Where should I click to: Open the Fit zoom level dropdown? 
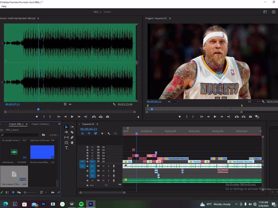(173, 102)
